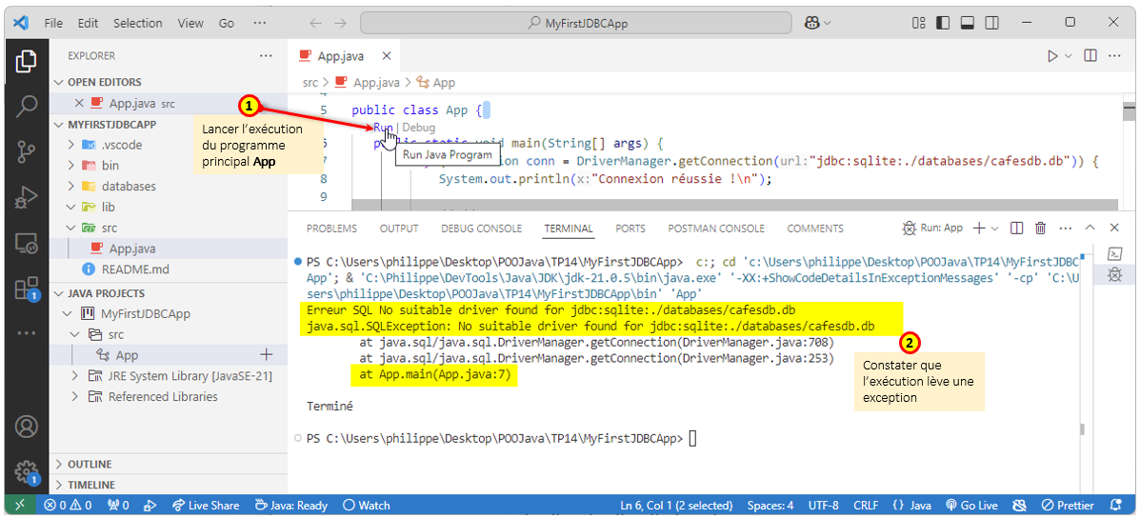1140x518 pixels.
Task: Kill terminal with trash icon
Action: (1040, 229)
